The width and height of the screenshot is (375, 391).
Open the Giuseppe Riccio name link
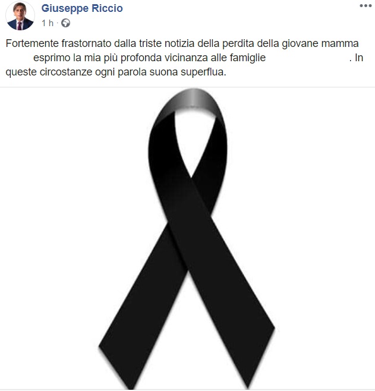point(82,8)
